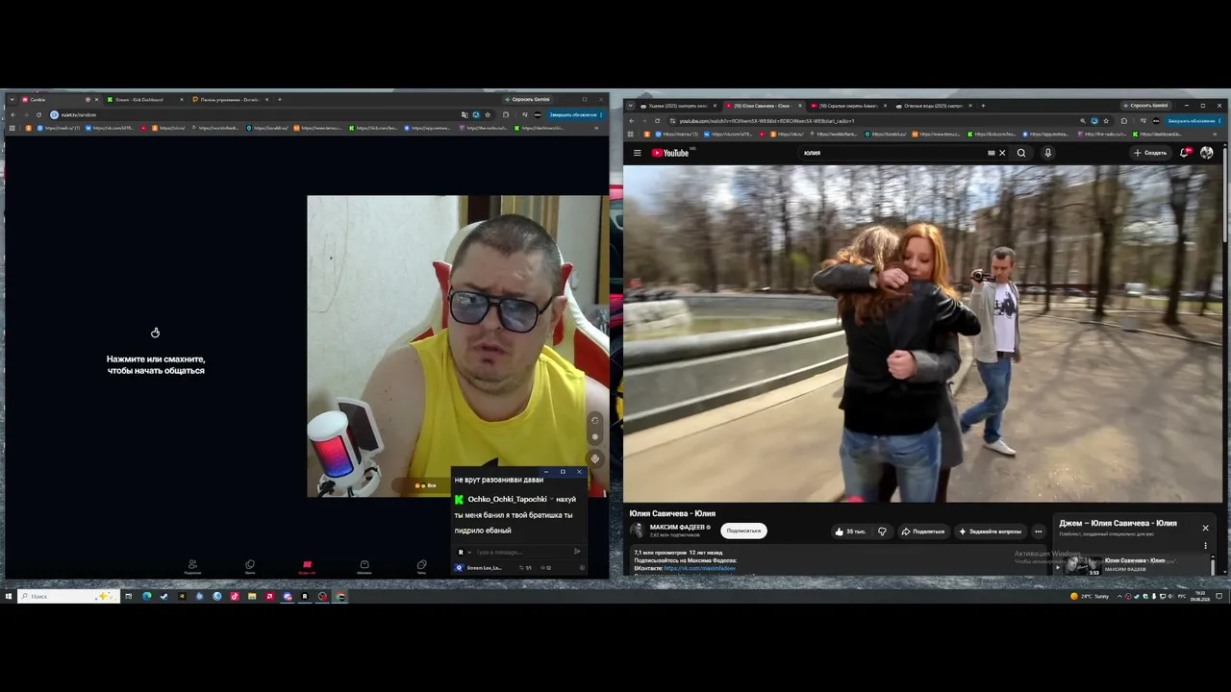Close the chat popup window
1231x692 pixels.
click(579, 472)
